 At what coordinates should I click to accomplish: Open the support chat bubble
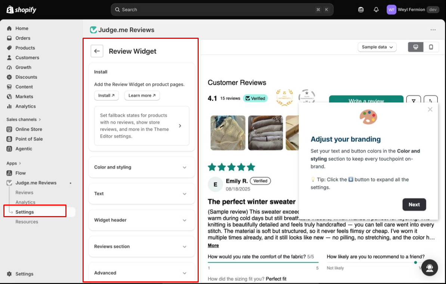[430, 268]
